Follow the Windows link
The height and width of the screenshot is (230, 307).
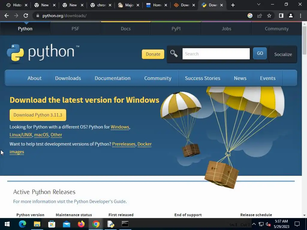pos(120,127)
